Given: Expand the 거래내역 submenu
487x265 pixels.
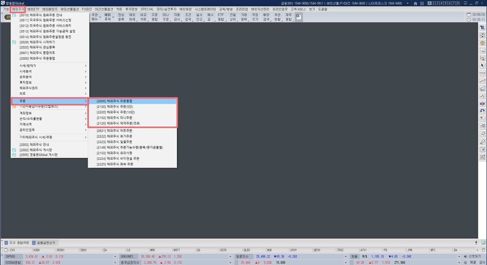Looking at the screenshot, I should point(50,124).
